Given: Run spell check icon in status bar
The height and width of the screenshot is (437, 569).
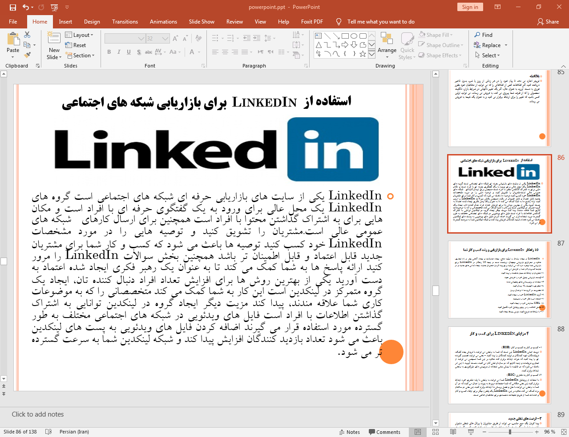Looking at the screenshot, I should (49, 432).
